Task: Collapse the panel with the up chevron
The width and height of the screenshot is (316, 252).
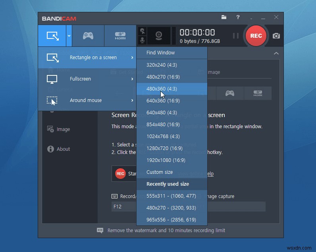Action: pos(276,54)
